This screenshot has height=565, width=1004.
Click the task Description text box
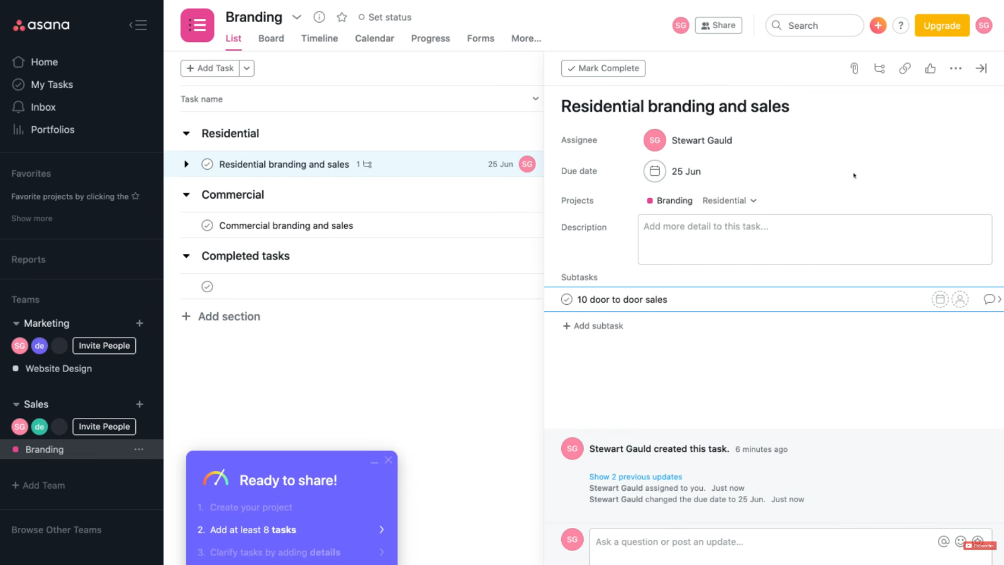tap(814, 239)
